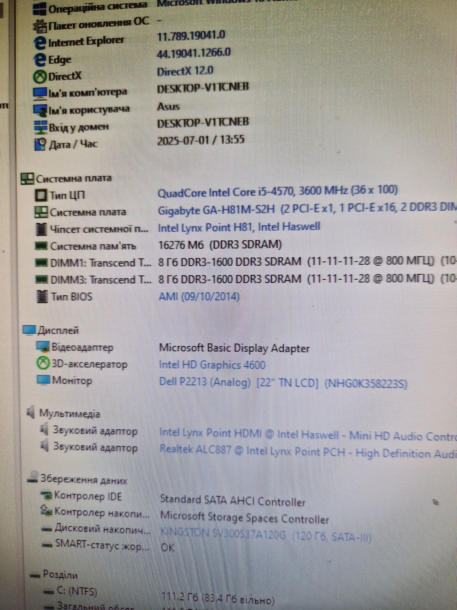Select the DIMM3 8 ГБ DDR3-1600 value

tap(308, 279)
